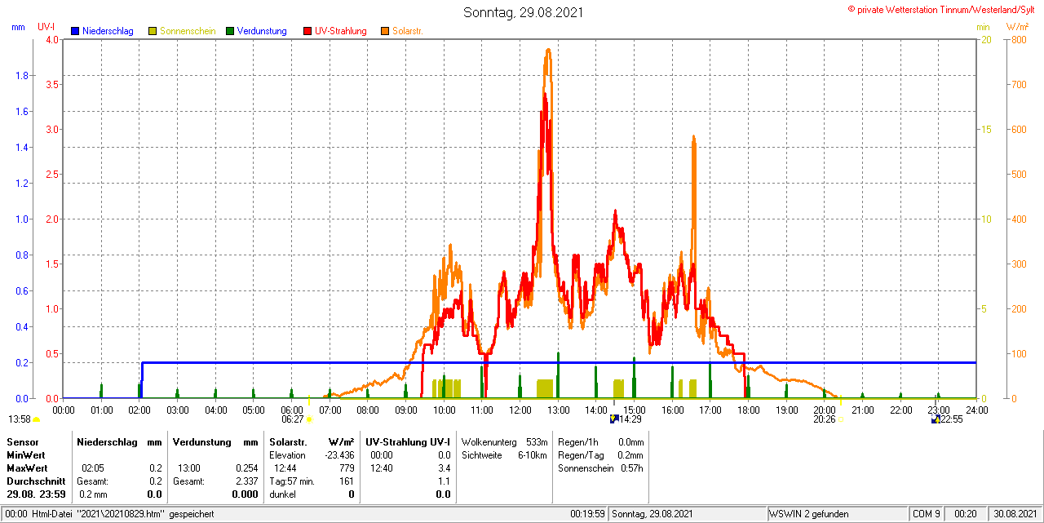The image size is (1044, 523).
Task: Click the sunrise sun icon at 06:27
Action: coord(309,419)
